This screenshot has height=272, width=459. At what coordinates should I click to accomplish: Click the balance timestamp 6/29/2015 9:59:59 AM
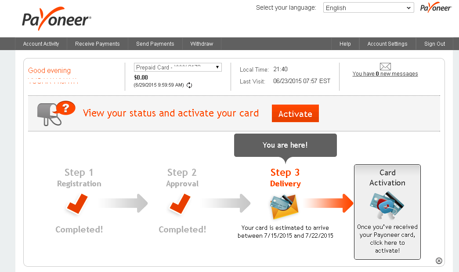point(159,85)
